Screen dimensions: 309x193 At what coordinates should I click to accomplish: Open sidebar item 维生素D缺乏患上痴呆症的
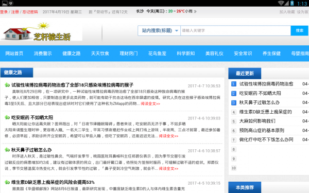pyautogui.click(x=265, y=112)
